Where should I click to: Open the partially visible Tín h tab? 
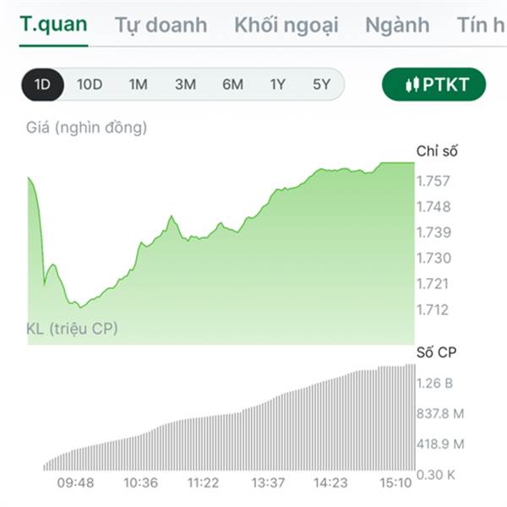click(481, 25)
